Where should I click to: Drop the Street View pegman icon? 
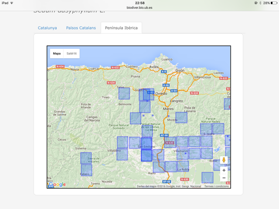pos(224,160)
